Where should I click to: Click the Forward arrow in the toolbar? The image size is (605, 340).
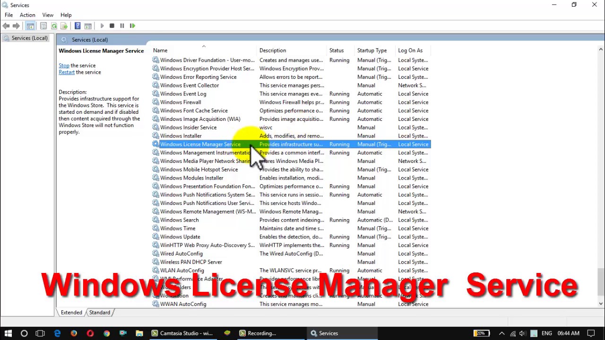pyautogui.click(x=16, y=26)
